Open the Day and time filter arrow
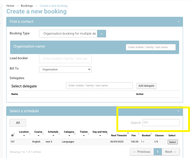Image resolution: width=190 pixels, height=158 pixels. [100, 136]
